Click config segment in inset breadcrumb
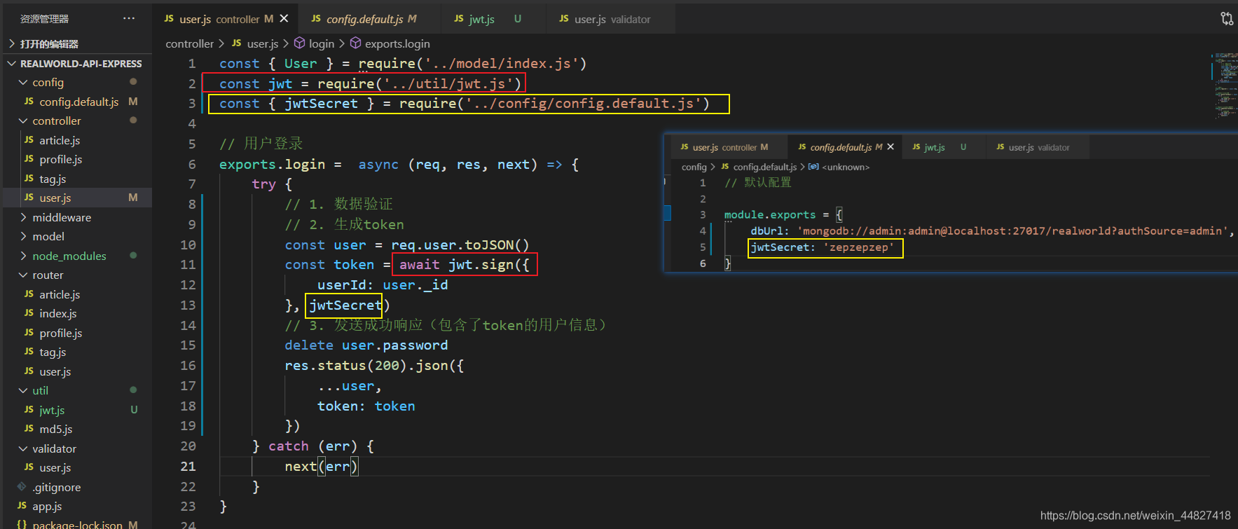The image size is (1238, 529). (694, 167)
